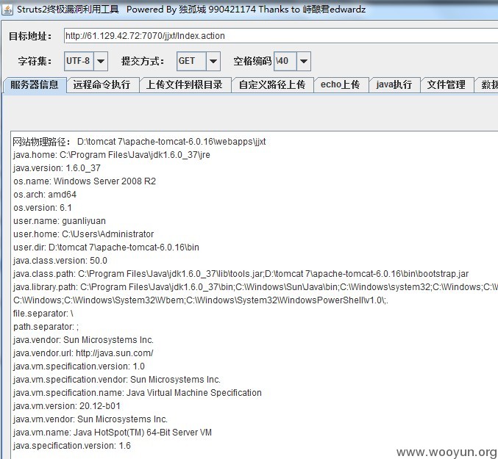
Task: Click the user.dir line in output
Action: click(106, 247)
